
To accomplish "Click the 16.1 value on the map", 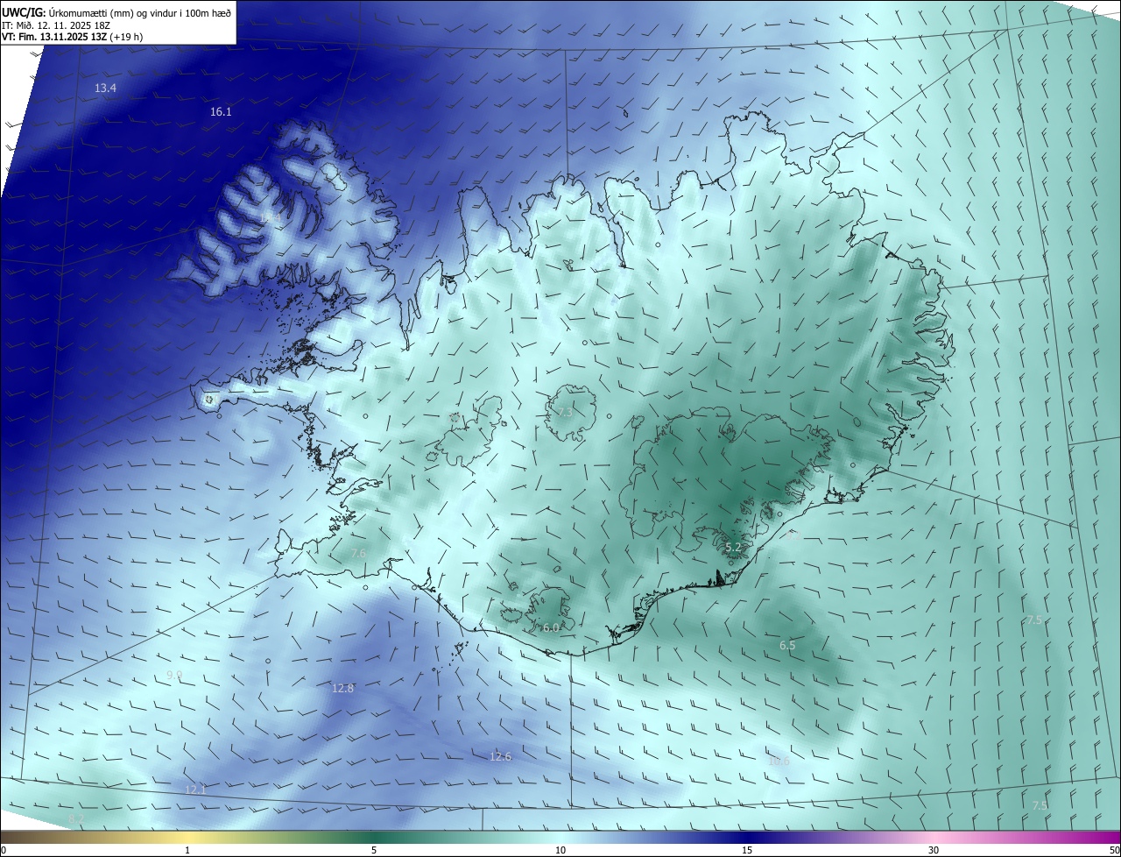I will tap(221, 112).
